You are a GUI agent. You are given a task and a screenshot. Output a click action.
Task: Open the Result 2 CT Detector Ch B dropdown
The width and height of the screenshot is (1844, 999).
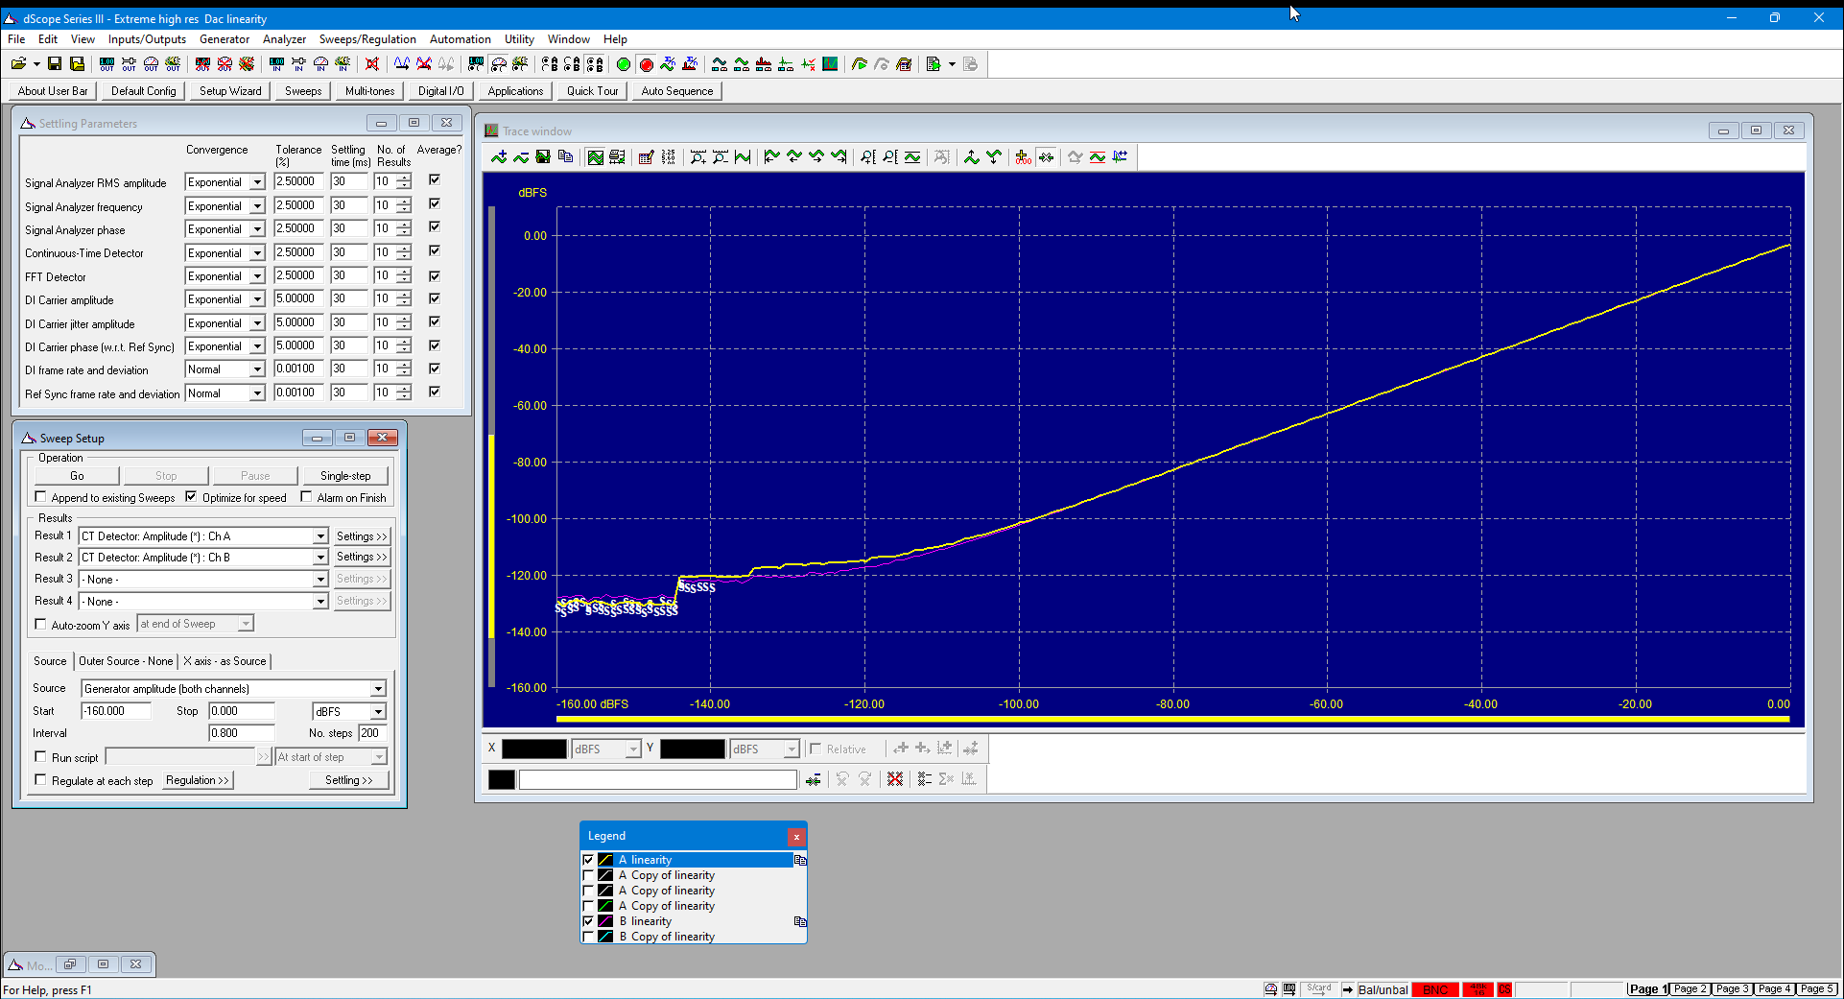point(320,558)
